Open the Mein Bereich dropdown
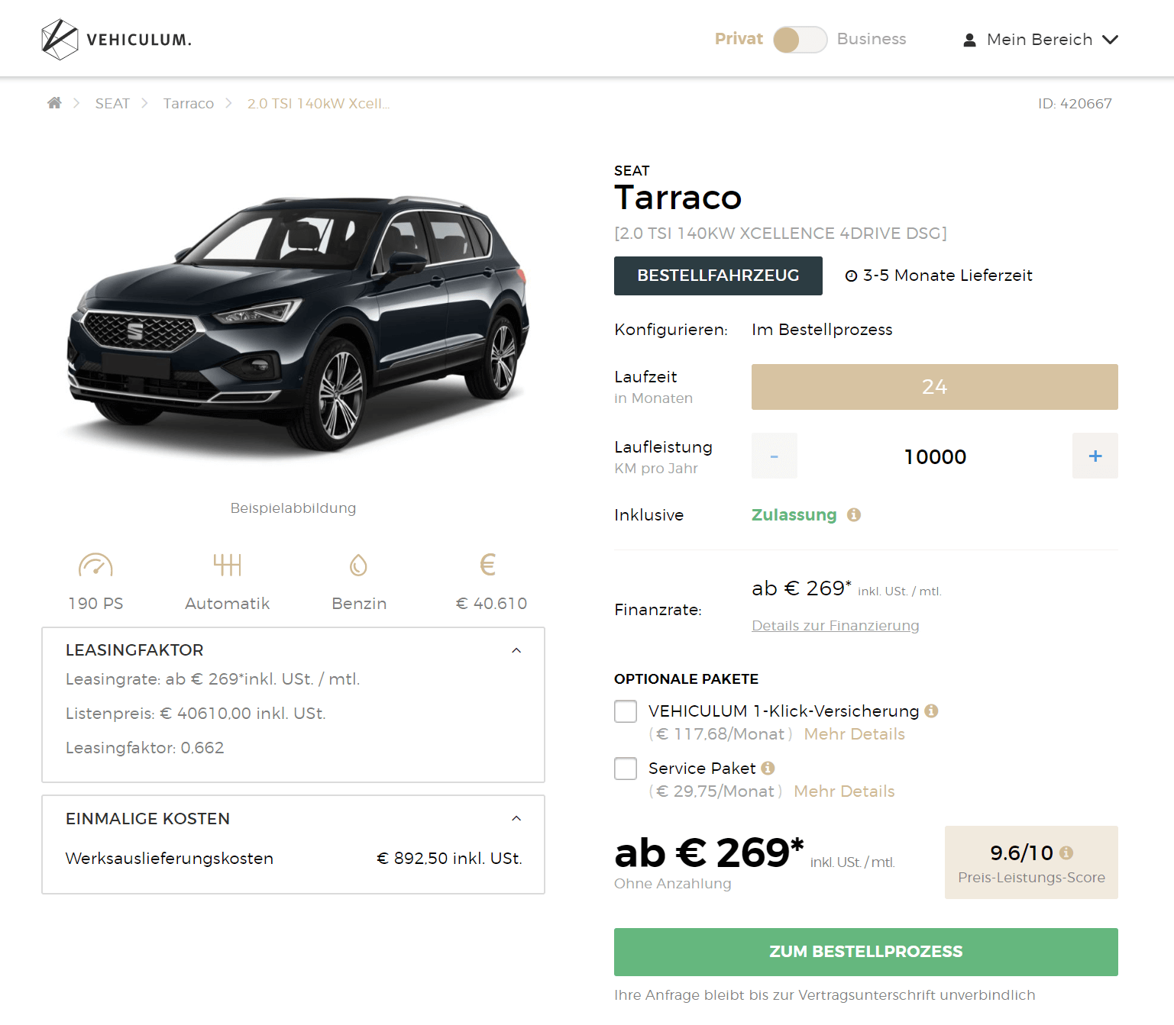The image size is (1174, 1025). coord(1040,40)
